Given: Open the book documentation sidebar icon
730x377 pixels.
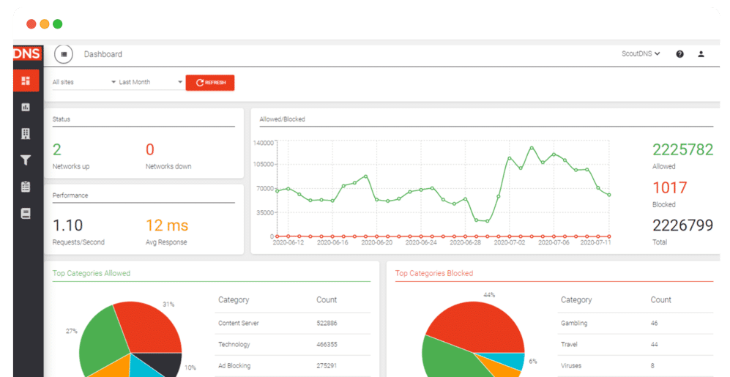Looking at the screenshot, I should pyautogui.click(x=26, y=213).
